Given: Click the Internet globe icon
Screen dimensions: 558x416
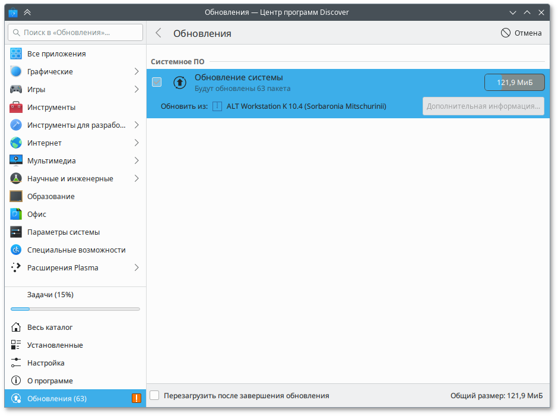Looking at the screenshot, I should click(16, 143).
